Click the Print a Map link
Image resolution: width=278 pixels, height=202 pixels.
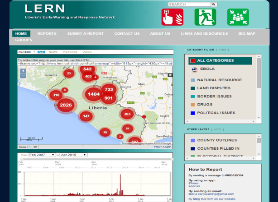pyautogui.click(x=163, y=147)
